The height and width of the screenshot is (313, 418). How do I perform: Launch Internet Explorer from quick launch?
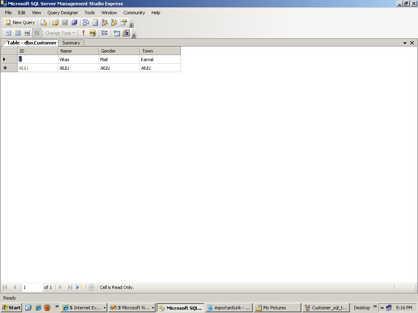pos(38,308)
